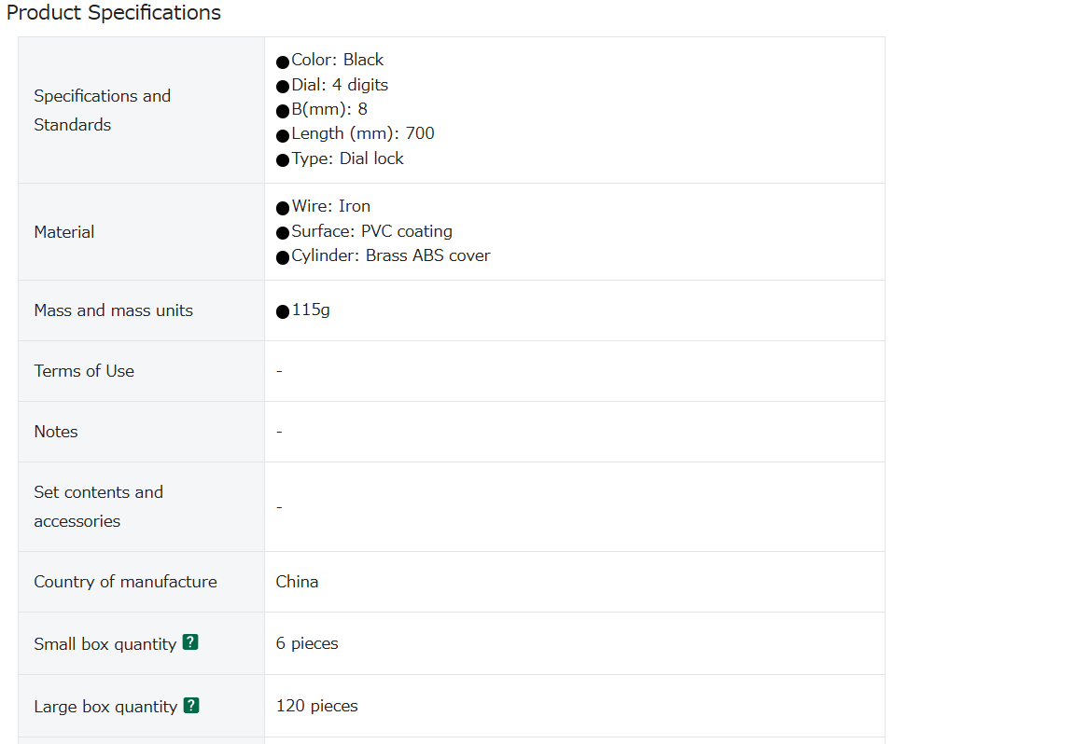Click Set contents and accessories label
Screen dimensions: 1075x744
pyautogui.click(x=99, y=506)
